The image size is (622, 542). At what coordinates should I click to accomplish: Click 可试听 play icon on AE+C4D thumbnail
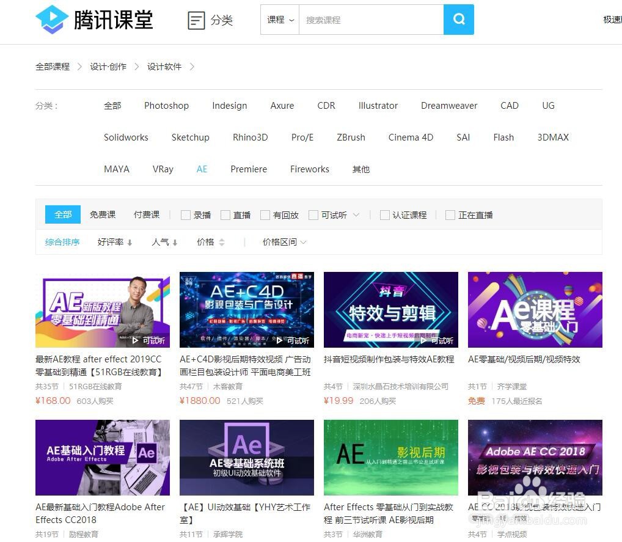280,340
